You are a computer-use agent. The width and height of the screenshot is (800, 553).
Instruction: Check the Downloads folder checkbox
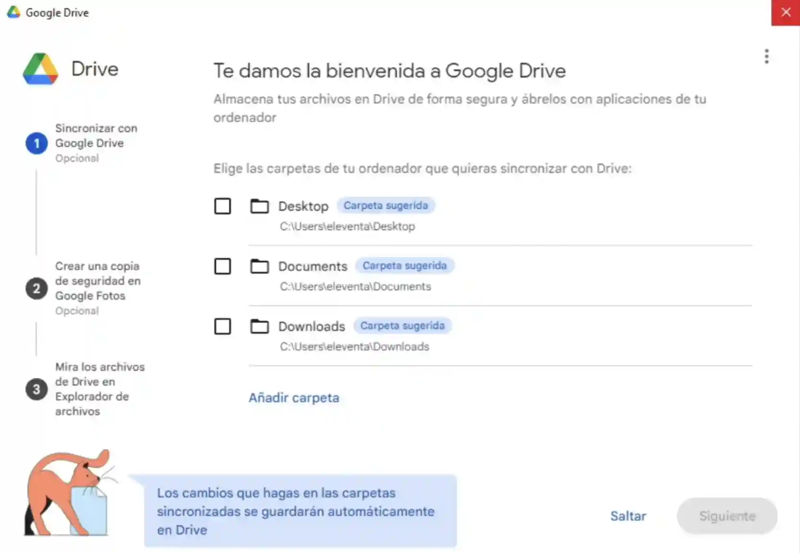point(222,326)
